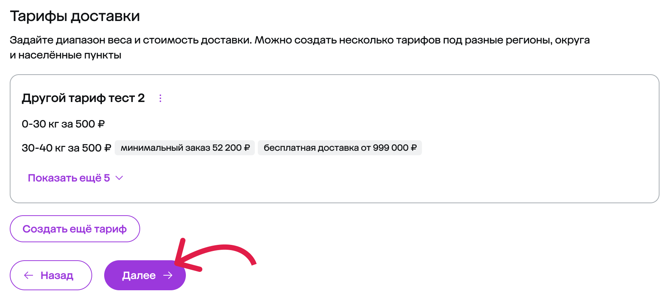Click the "Тарифы доставки" heading
This screenshot has height=306, width=667.
[75, 16]
